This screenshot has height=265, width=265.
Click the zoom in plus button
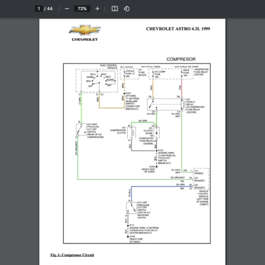click(x=98, y=8)
